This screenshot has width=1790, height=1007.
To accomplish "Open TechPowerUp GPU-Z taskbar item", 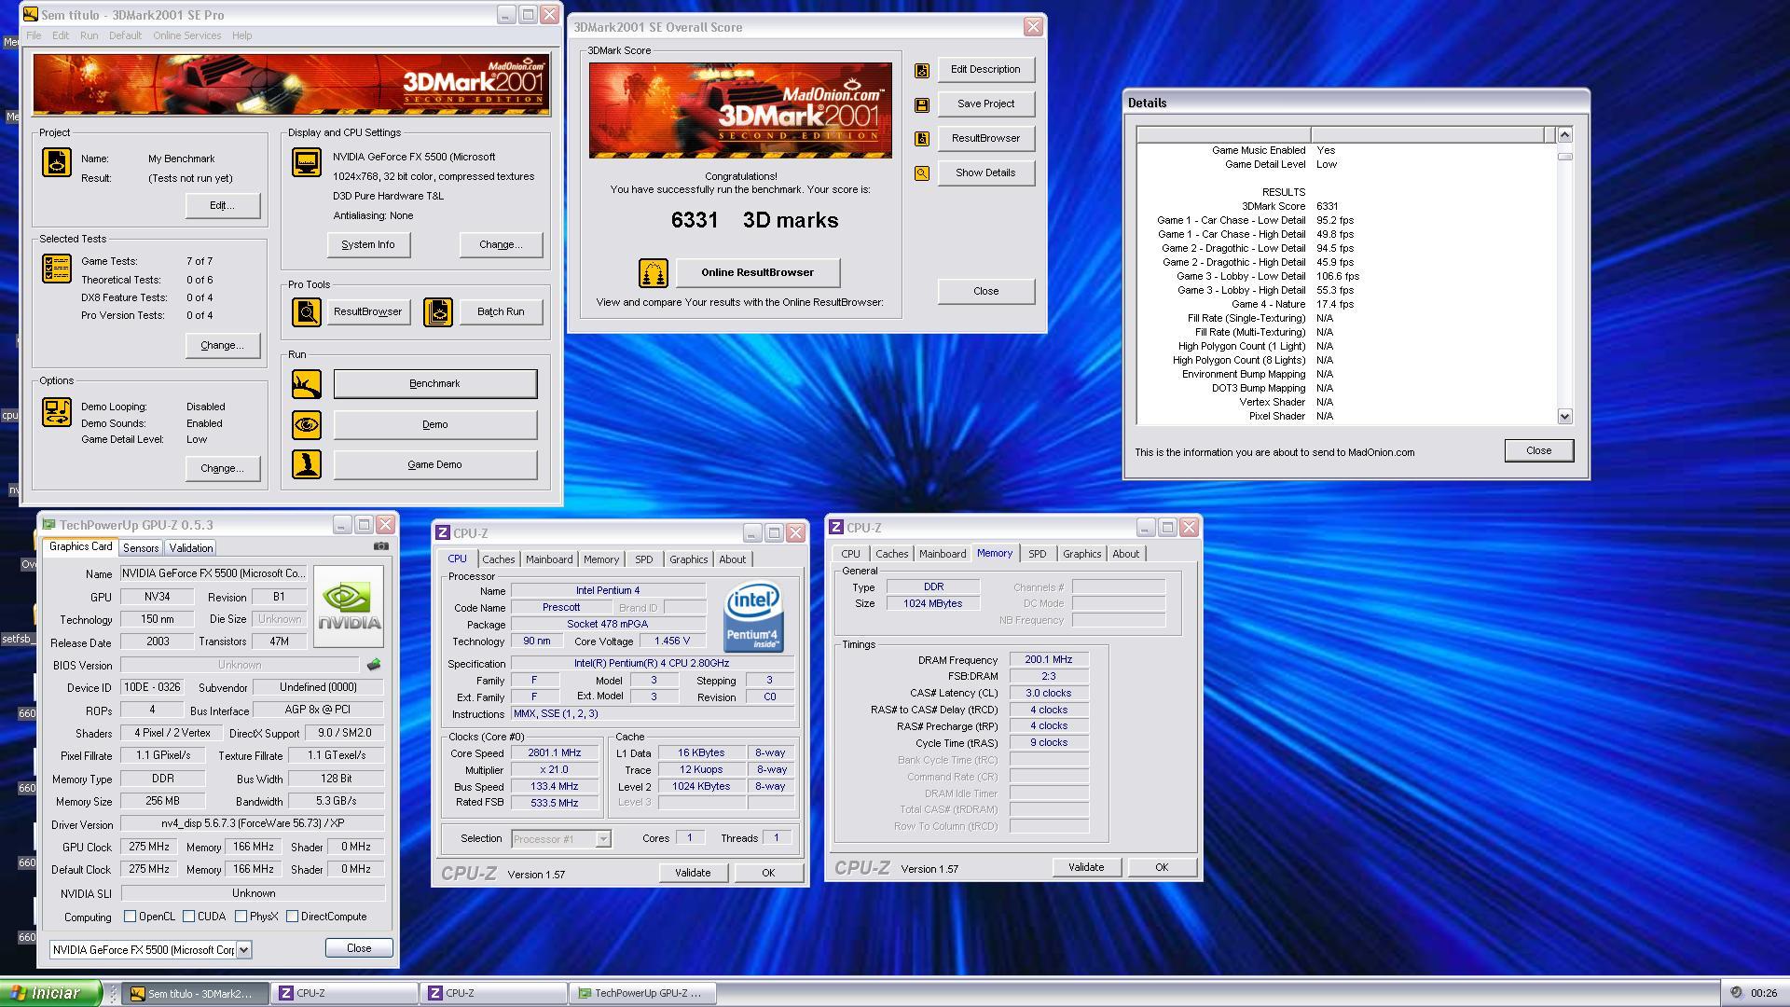I will click(643, 993).
